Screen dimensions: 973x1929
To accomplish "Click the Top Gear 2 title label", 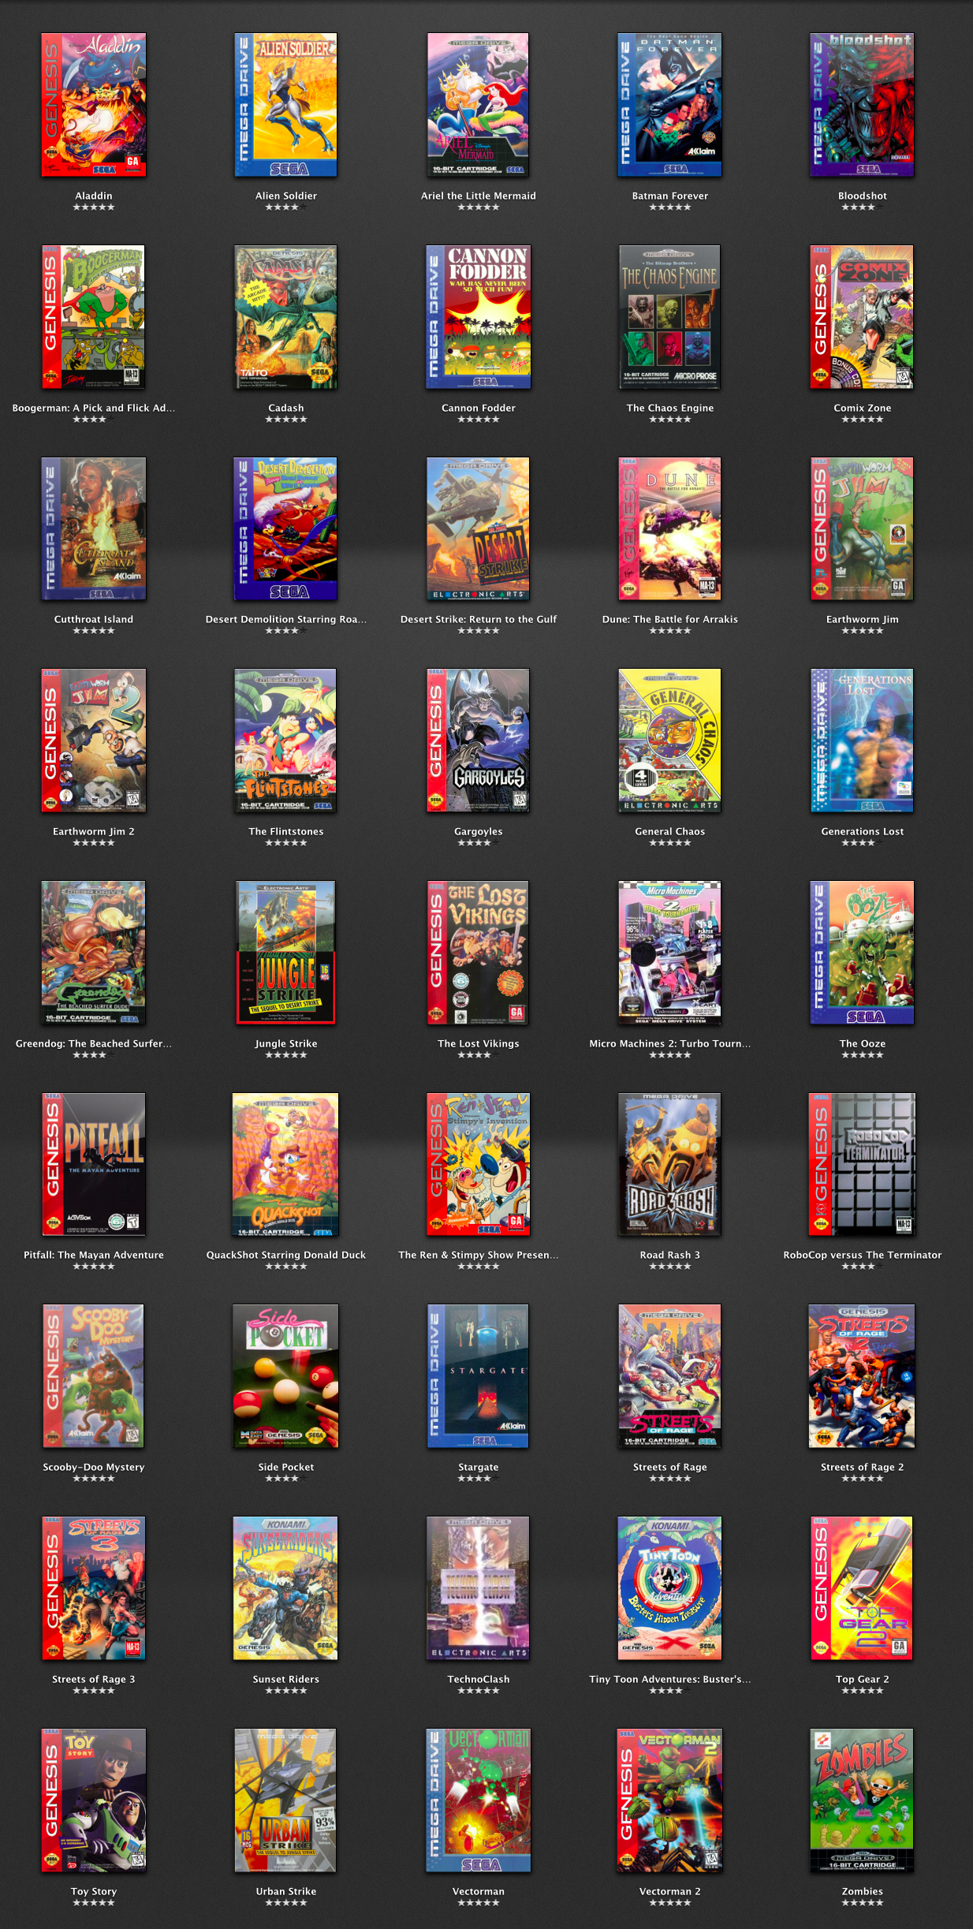I will (x=862, y=1679).
